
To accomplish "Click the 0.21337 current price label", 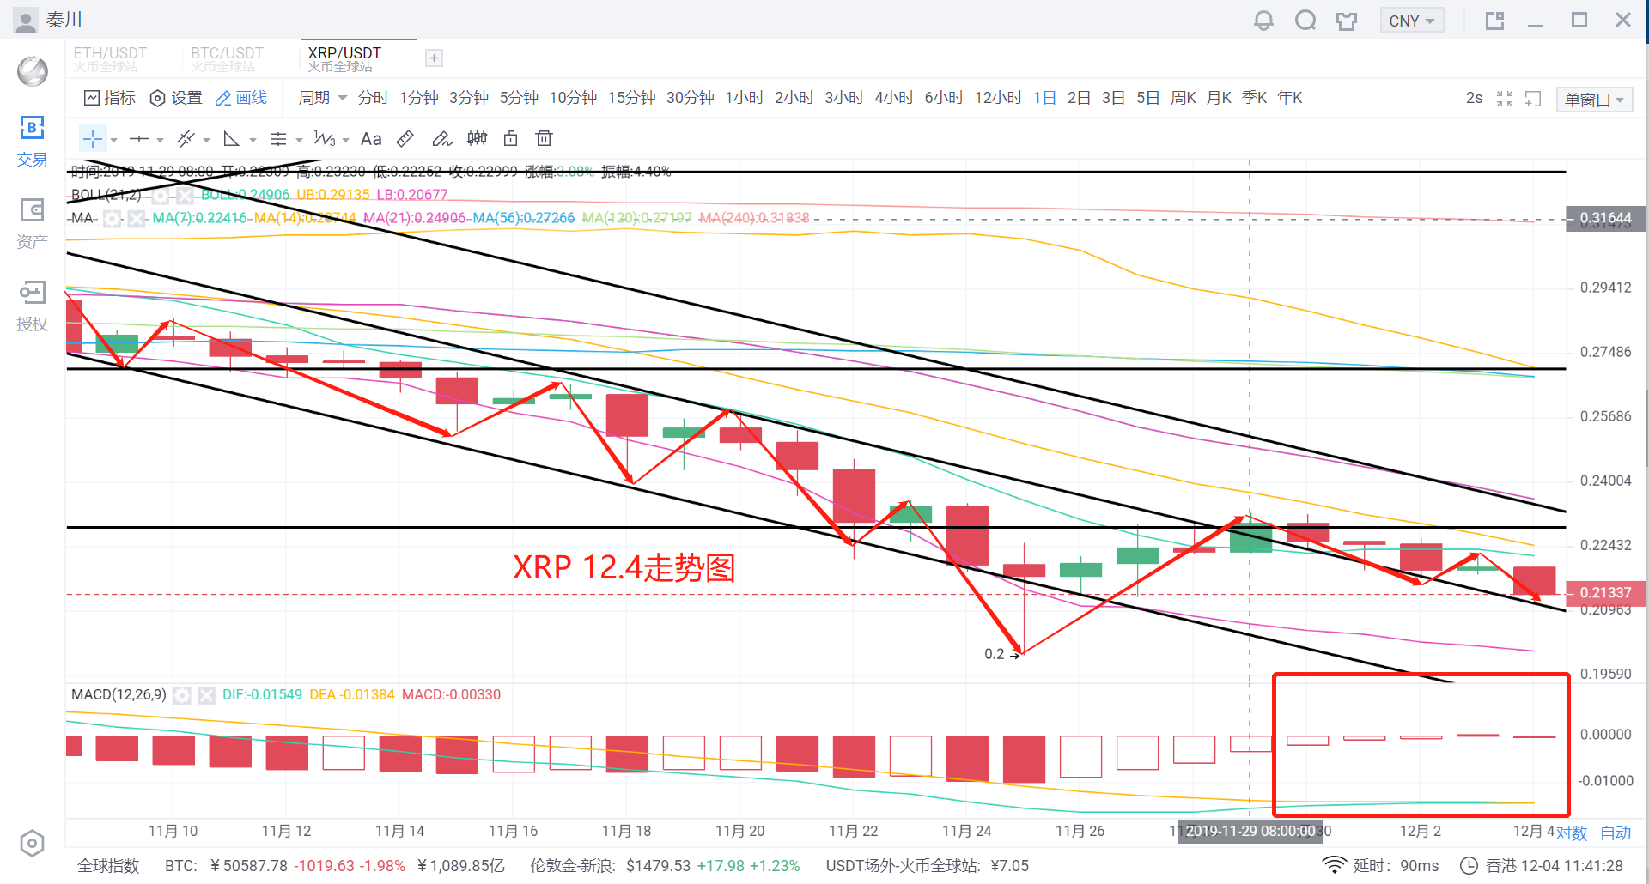I will click(x=1605, y=593).
